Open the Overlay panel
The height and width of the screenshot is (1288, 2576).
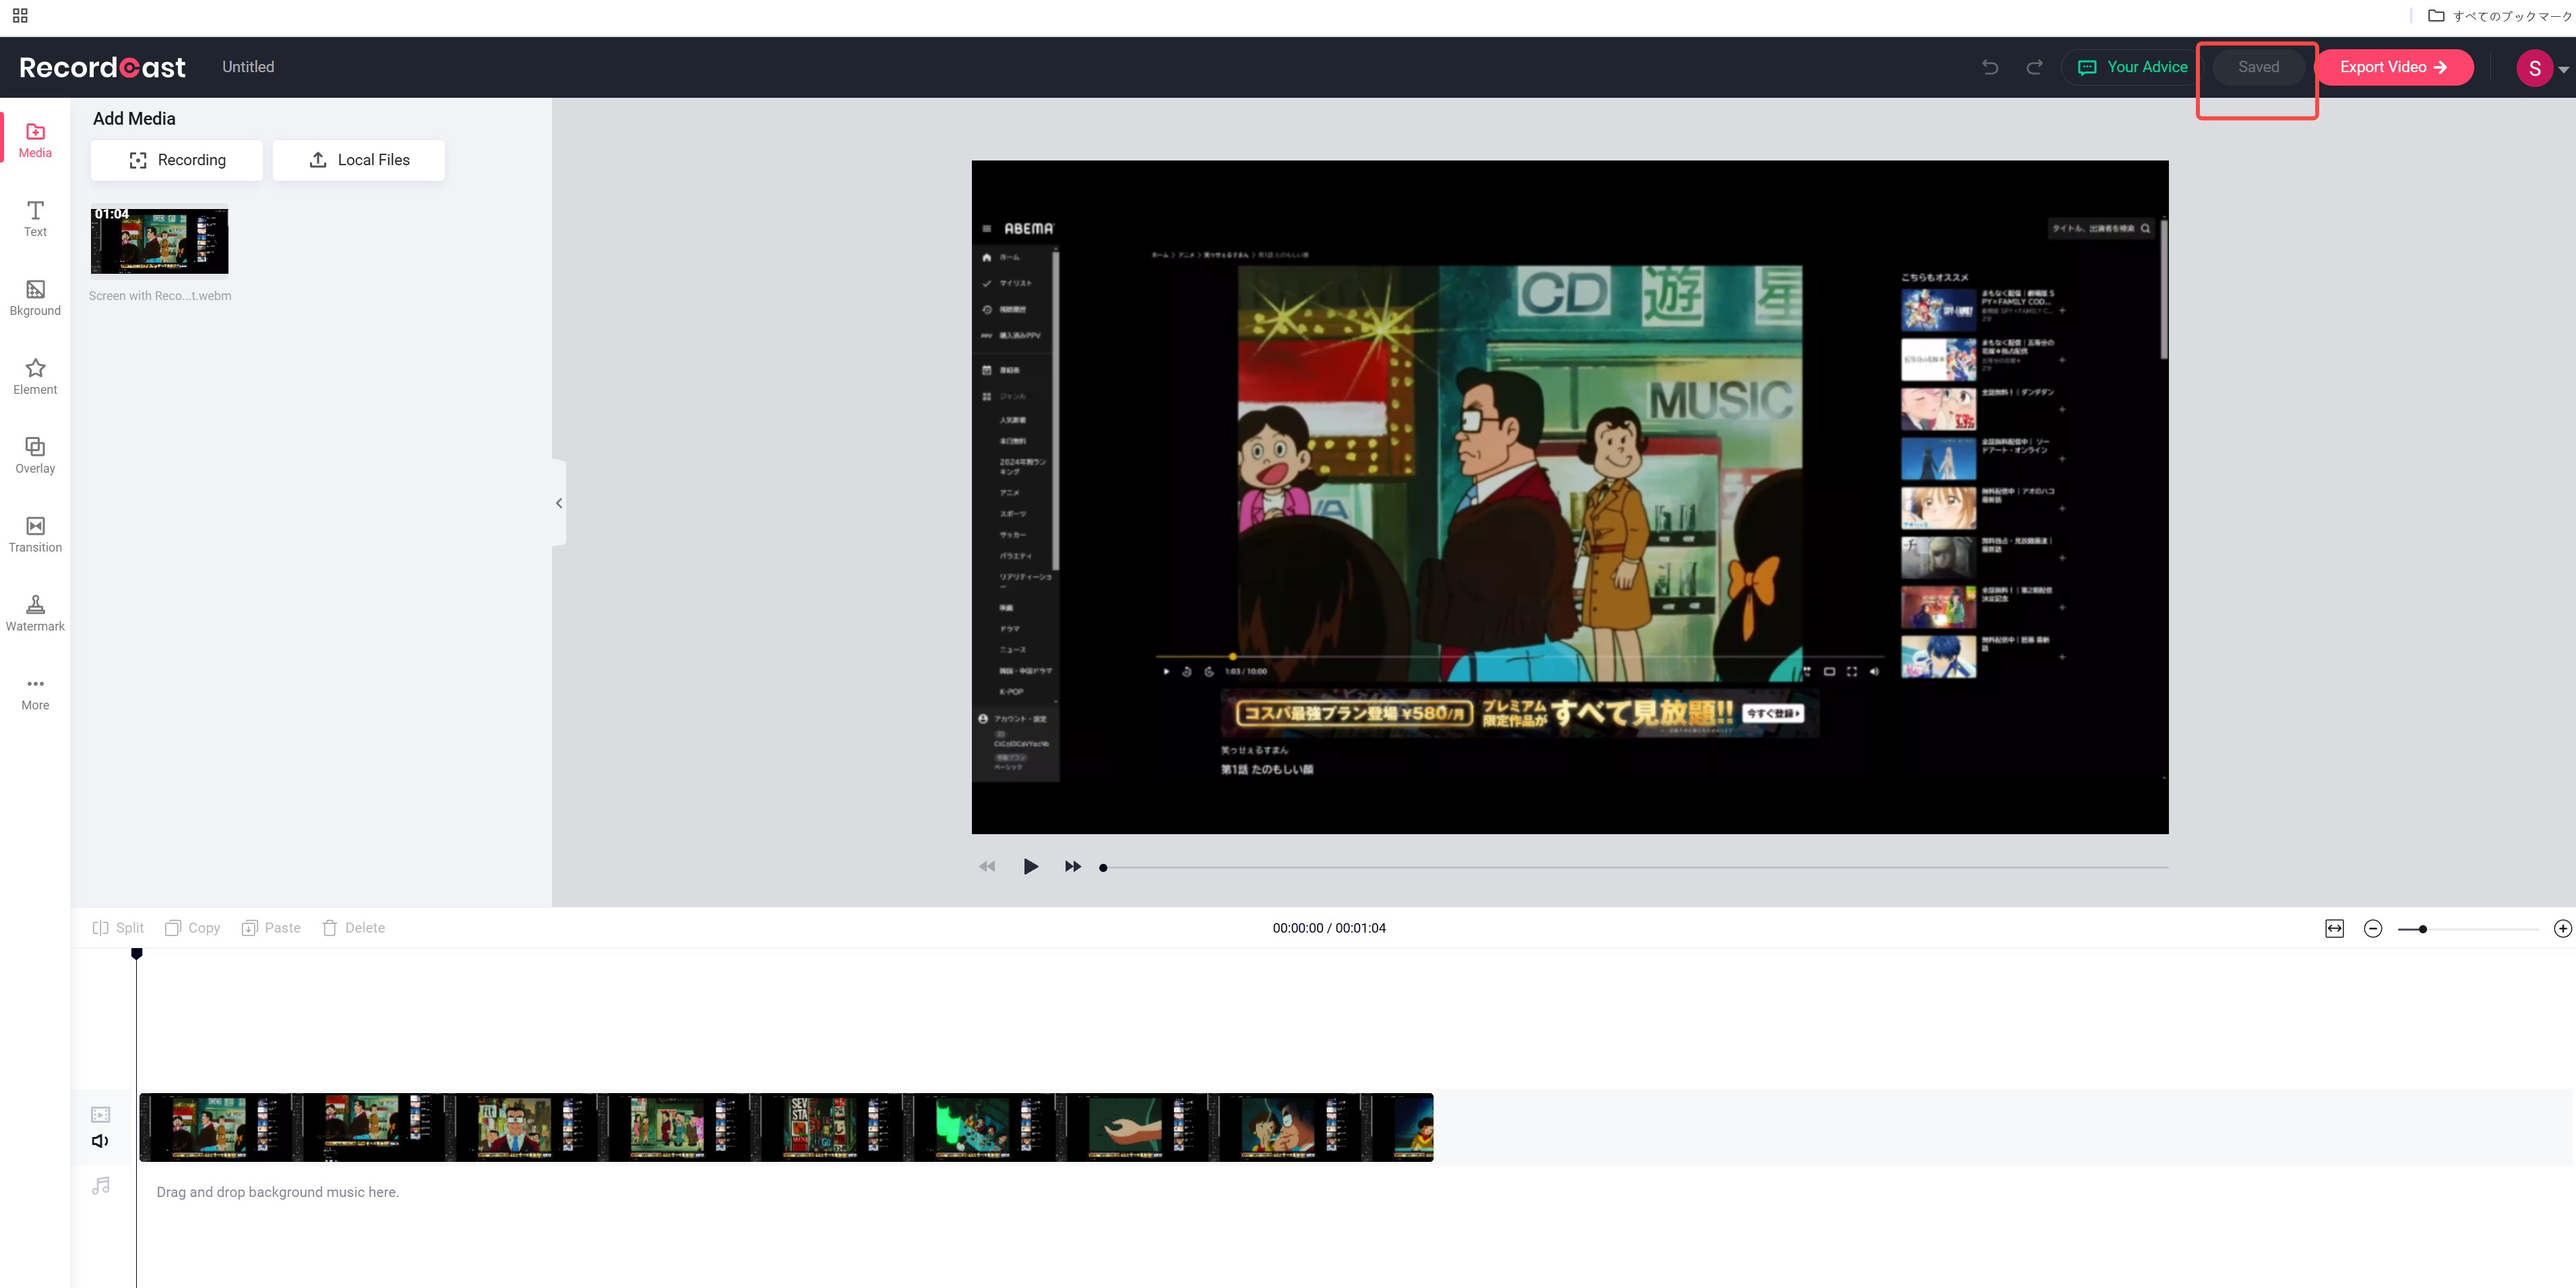(x=35, y=457)
